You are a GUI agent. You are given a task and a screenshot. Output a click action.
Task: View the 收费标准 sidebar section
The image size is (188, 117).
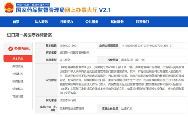point(18,81)
